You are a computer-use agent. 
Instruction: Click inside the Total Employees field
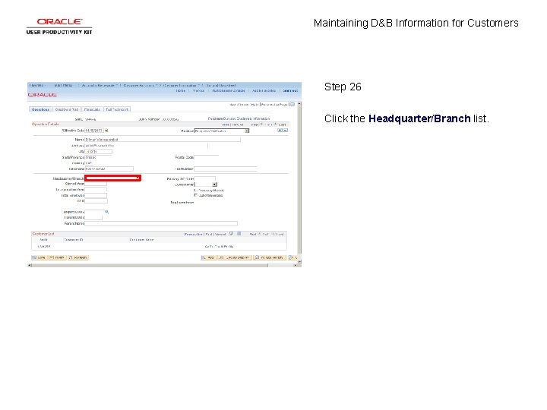(x=96, y=196)
